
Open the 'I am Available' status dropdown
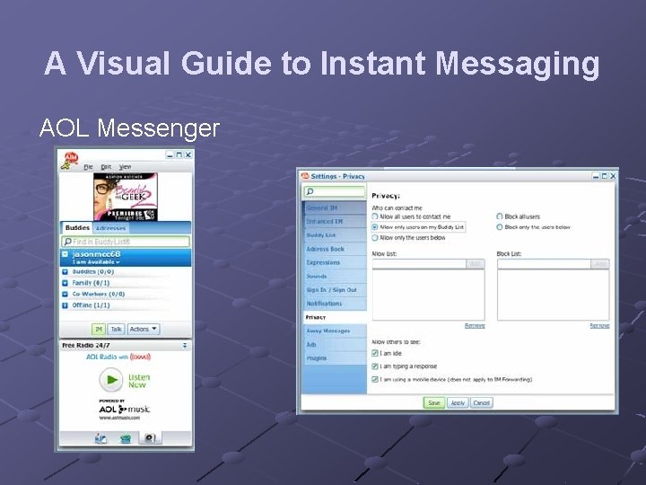96,262
